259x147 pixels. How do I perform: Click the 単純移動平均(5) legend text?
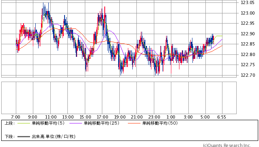(x=48, y=123)
